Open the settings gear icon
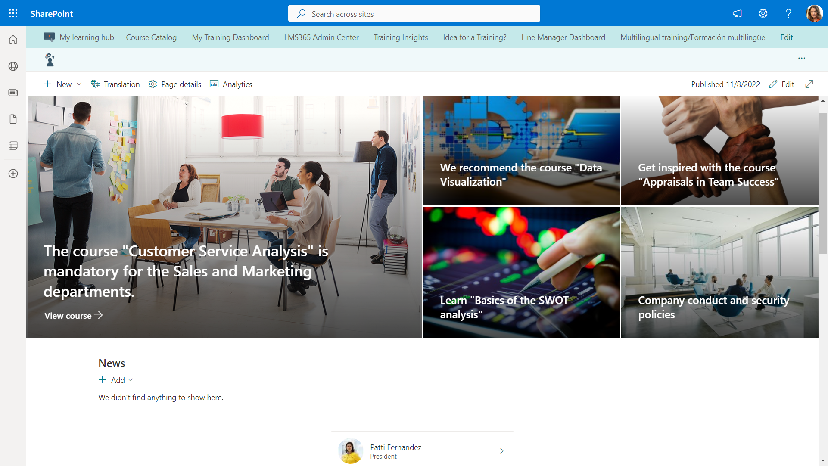This screenshot has height=466, width=828. (x=763, y=13)
